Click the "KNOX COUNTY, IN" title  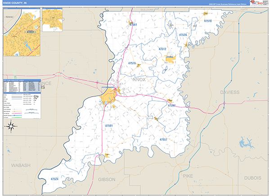coord(15,3)
